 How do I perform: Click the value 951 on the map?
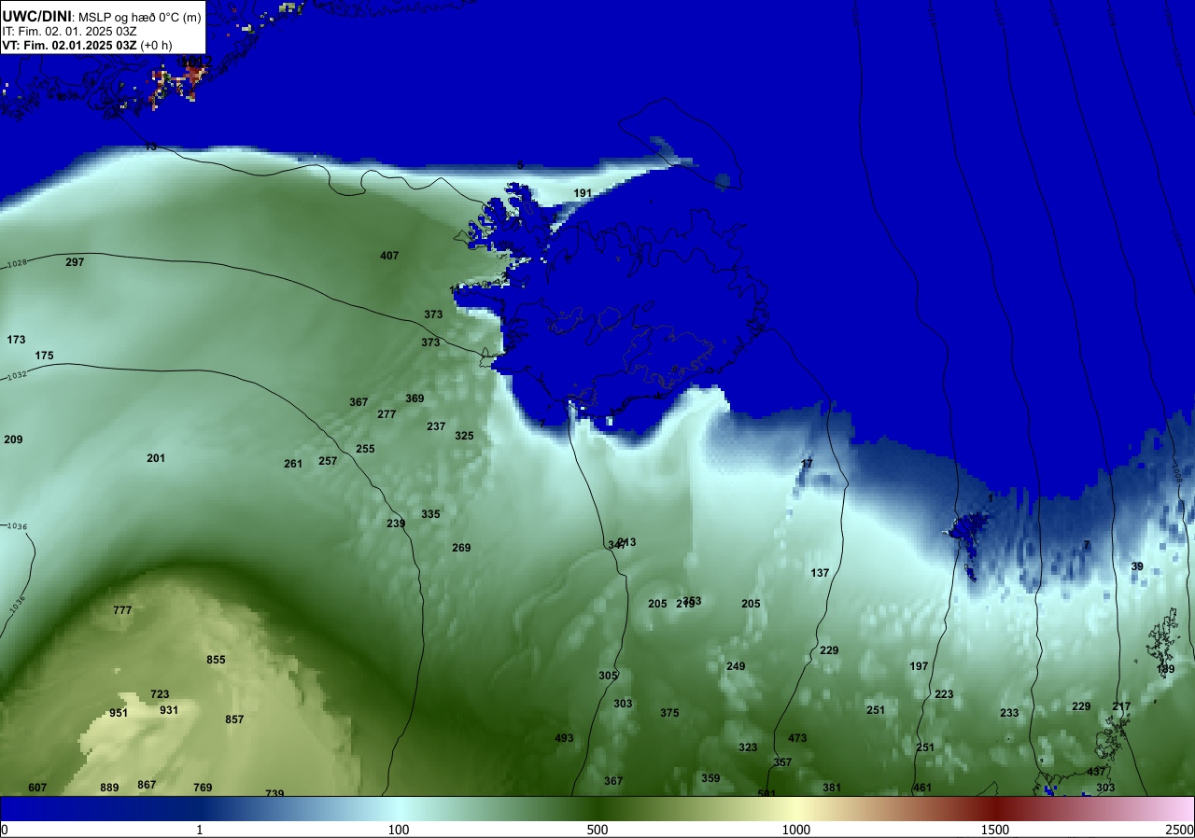coord(119,713)
